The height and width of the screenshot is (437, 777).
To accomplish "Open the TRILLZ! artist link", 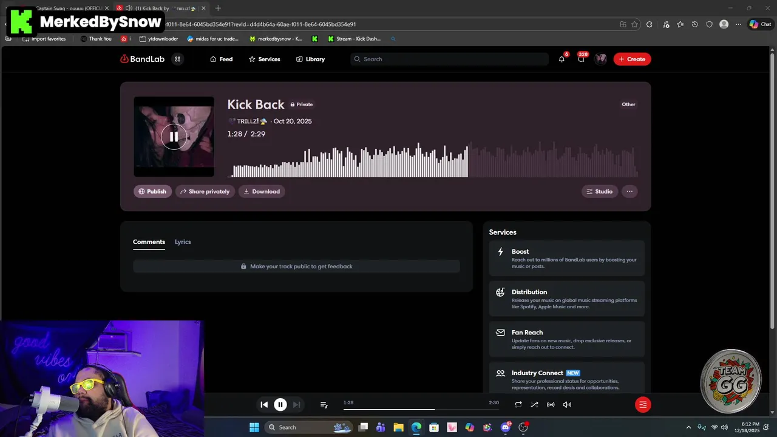I will 248,121.
